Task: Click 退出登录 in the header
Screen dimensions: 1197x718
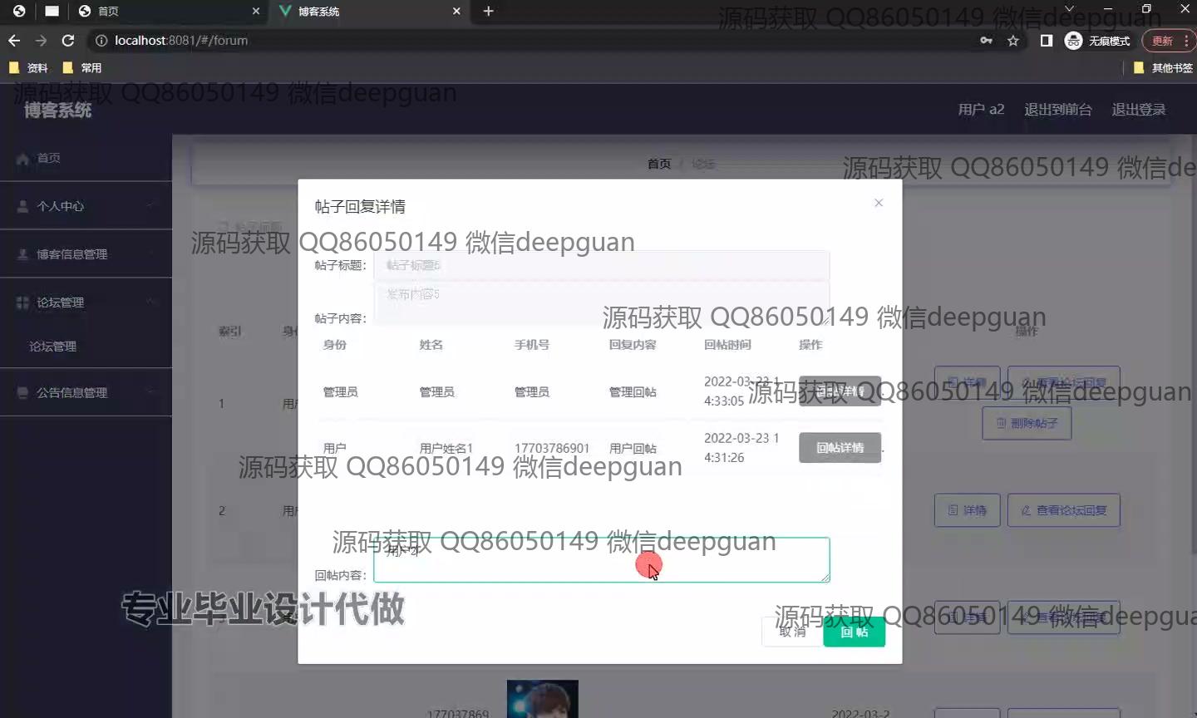Action: [1139, 110]
